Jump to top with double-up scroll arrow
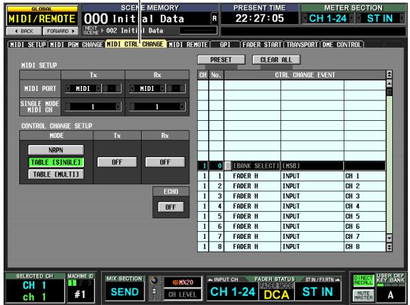 389,75
